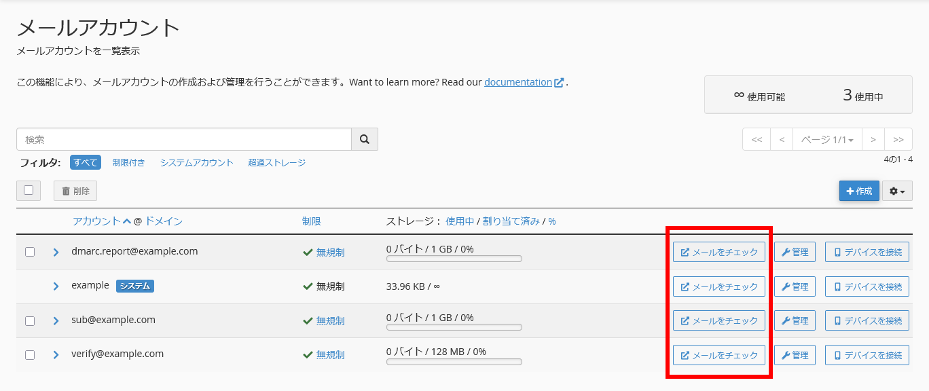This screenshot has height=391, width=929.
Task: Select the システムアカウント filter
Action: (x=196, y=162)
